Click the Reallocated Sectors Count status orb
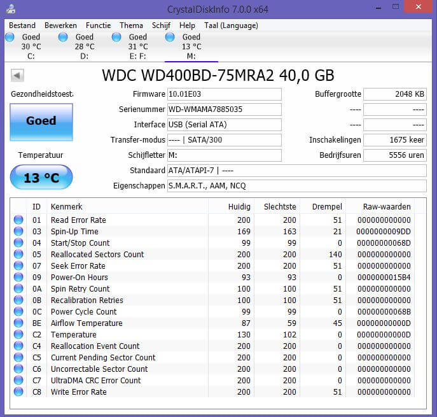437x417 pixels. tap(18, 254)
